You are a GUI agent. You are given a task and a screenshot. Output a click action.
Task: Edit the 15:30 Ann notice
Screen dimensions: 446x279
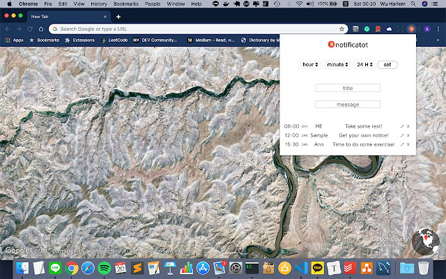(x=402, y=144)
